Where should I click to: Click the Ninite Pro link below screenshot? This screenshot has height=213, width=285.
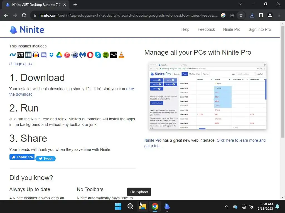pos(153,140)
